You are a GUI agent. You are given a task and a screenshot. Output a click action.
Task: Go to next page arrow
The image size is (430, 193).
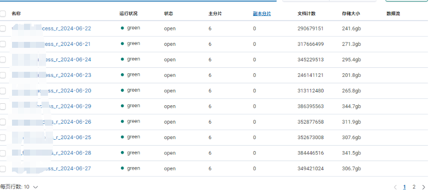[x=423, y=187]
